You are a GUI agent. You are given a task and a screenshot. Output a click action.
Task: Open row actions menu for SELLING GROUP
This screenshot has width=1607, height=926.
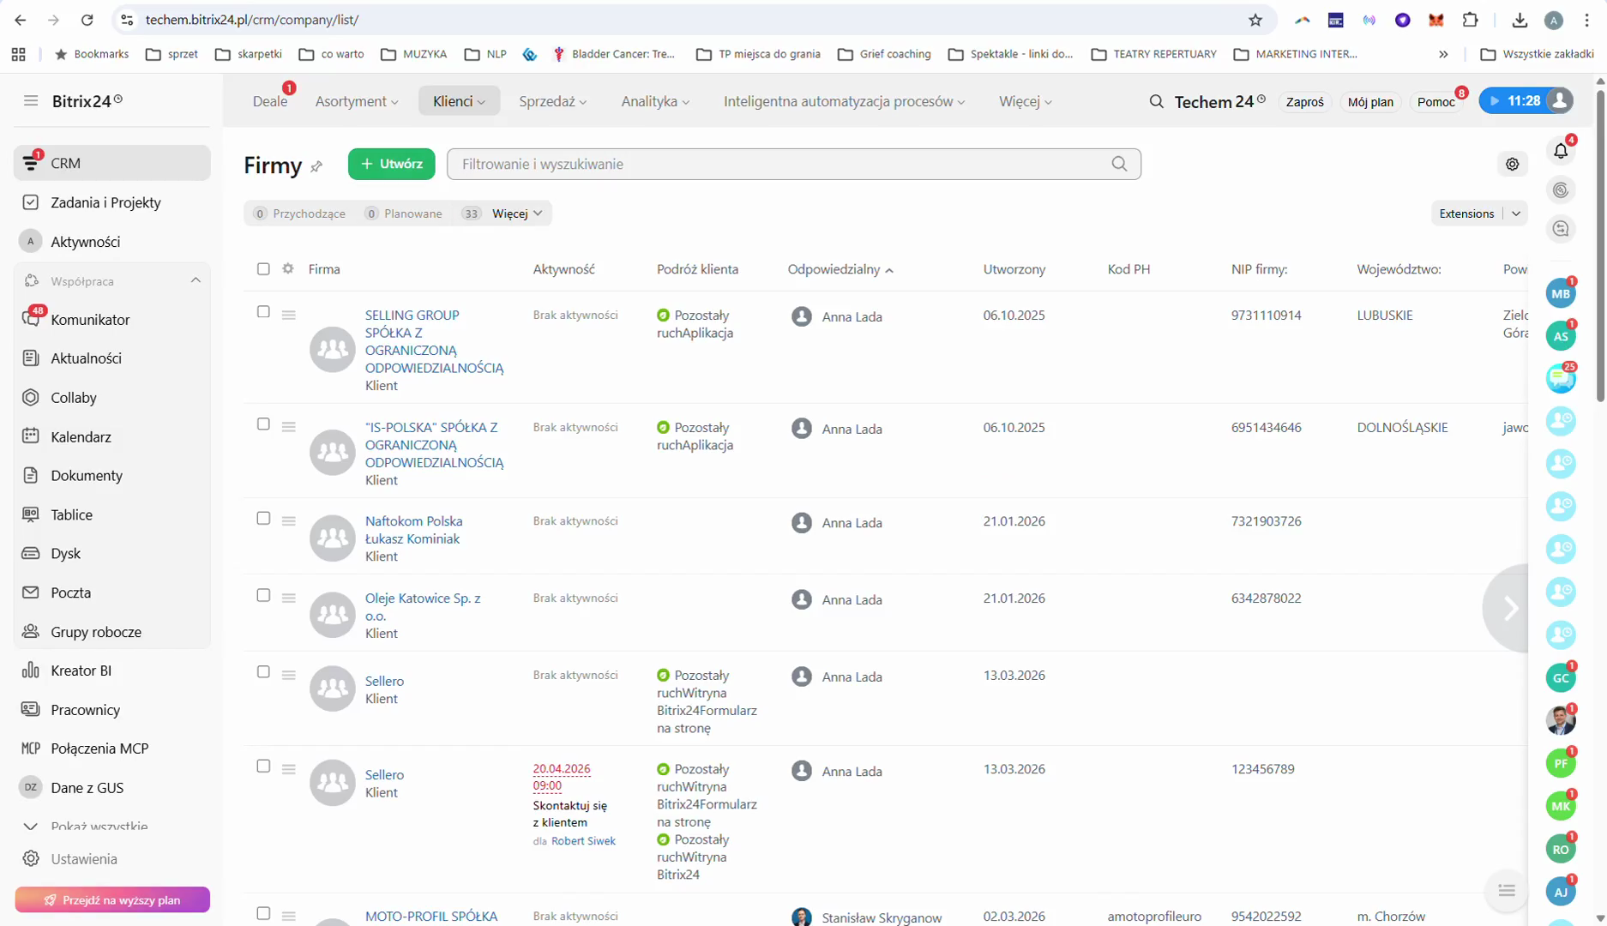click(289, 315)
